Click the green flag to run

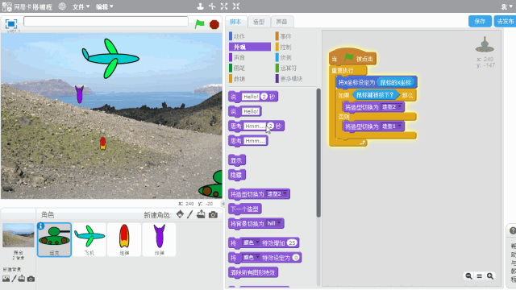pos(199,24)
